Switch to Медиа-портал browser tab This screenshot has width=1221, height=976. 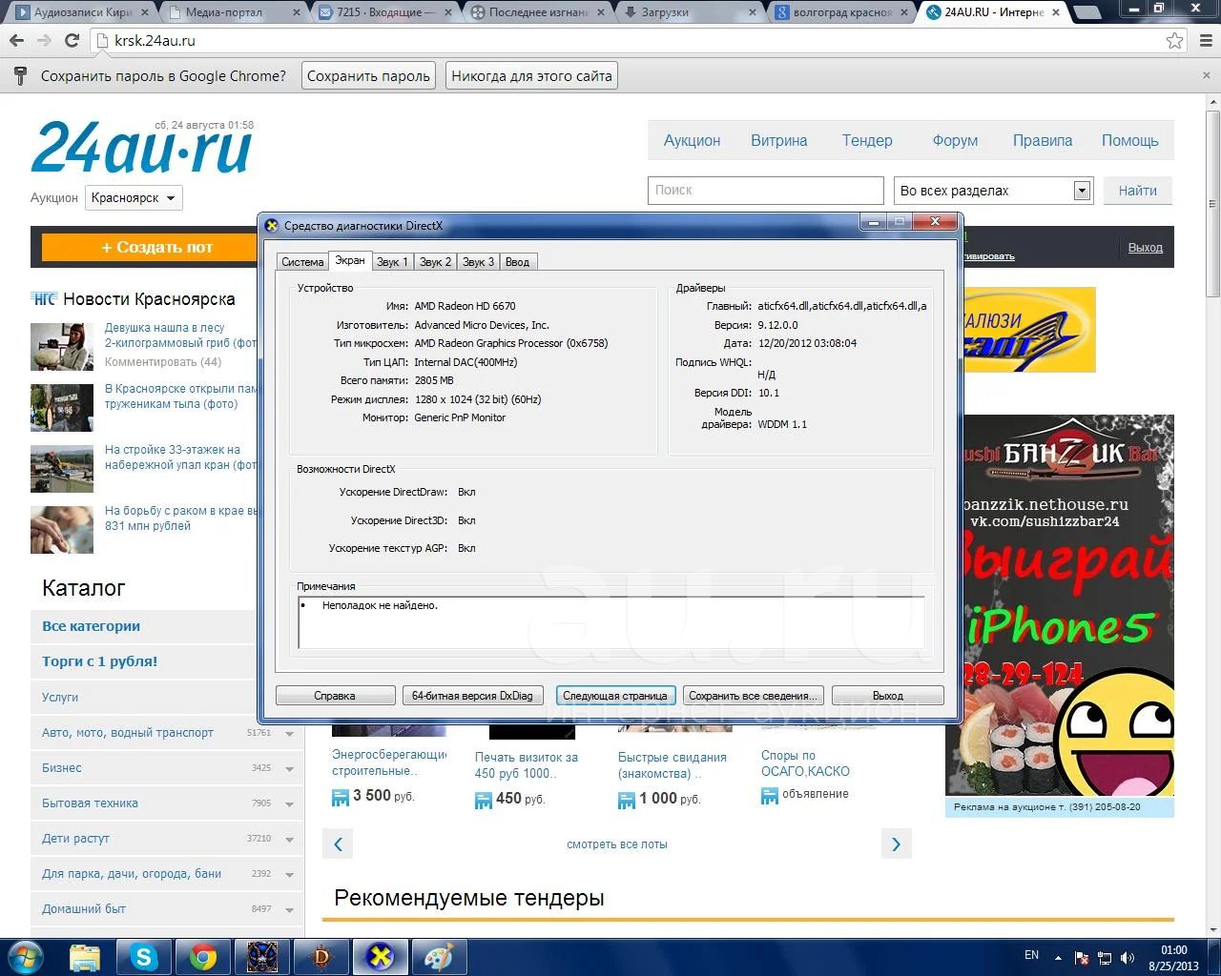pos(231,12)
